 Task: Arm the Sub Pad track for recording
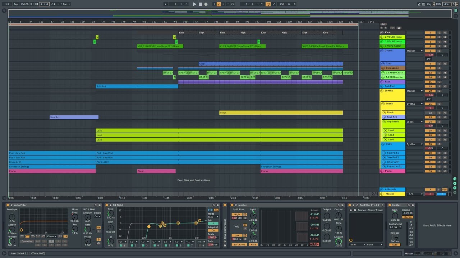tap(445, 86)
